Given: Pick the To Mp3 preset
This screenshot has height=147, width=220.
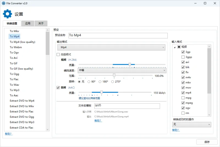Looking at the screenshot, I should click(x=15, y=90).
